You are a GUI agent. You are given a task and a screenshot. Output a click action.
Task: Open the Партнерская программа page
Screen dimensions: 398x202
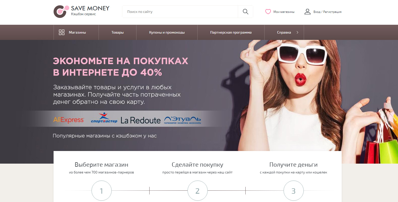pyautogui.click(x=231, y=32)
